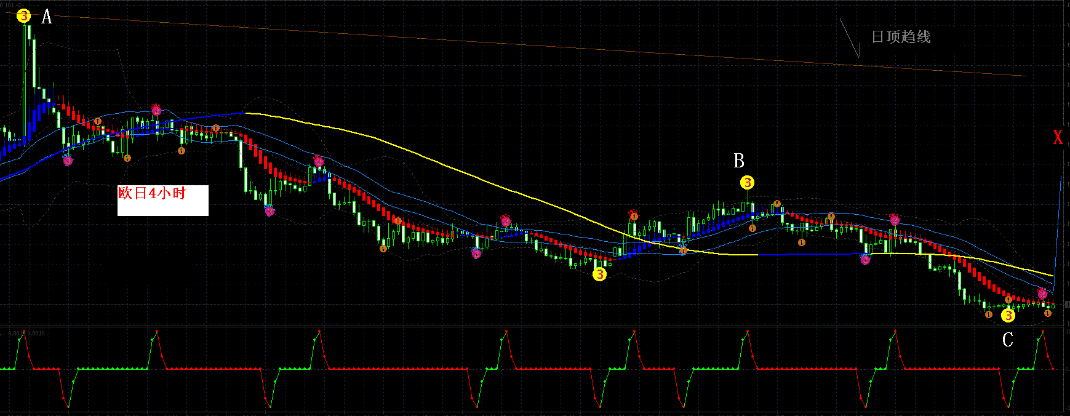Select the yellow 3 marker under label B
The height and width of the screenshot is (416, 1070).
point(747,183)
